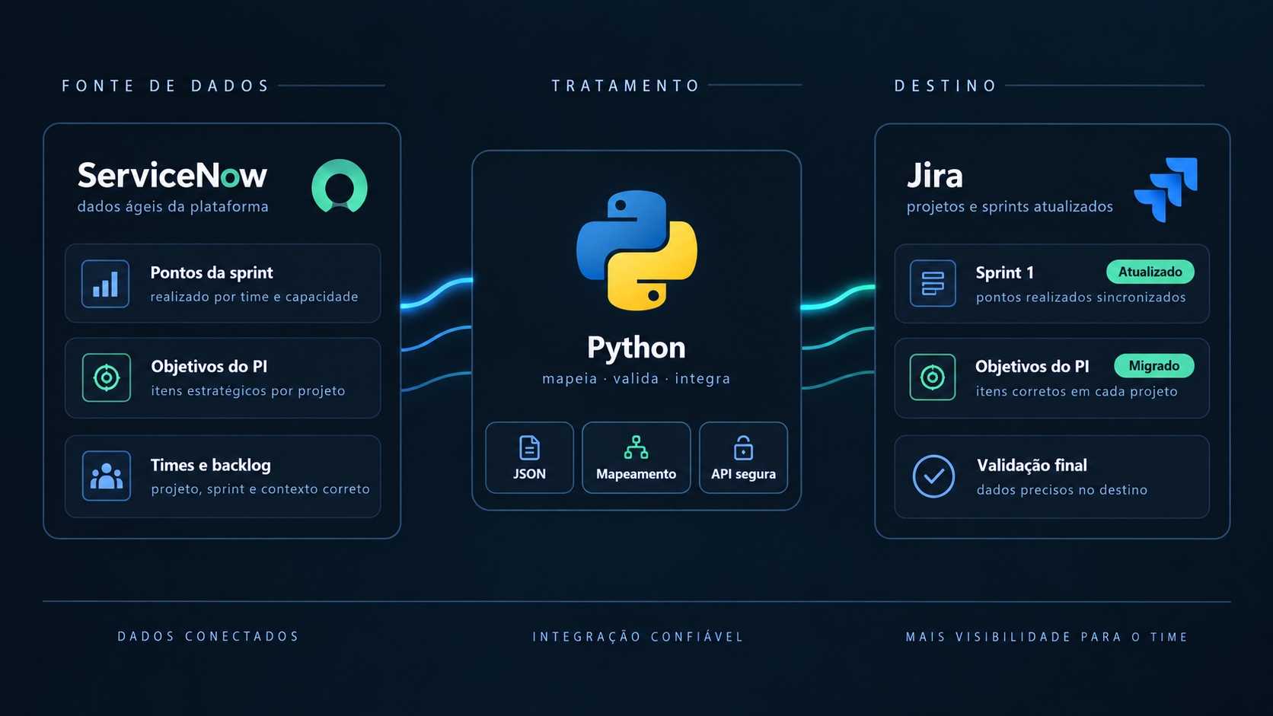Click 'dados ágeis da plataforma' subtitle

pyautogui.click(x=173, y=207)
